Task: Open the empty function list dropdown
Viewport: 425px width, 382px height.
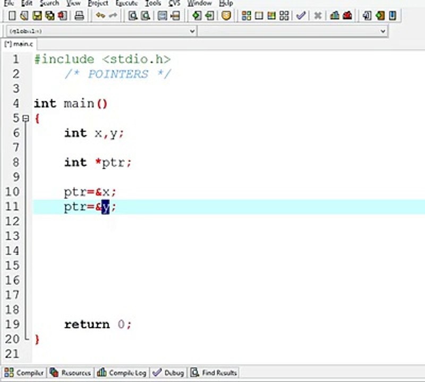Action: pos(293,31)
